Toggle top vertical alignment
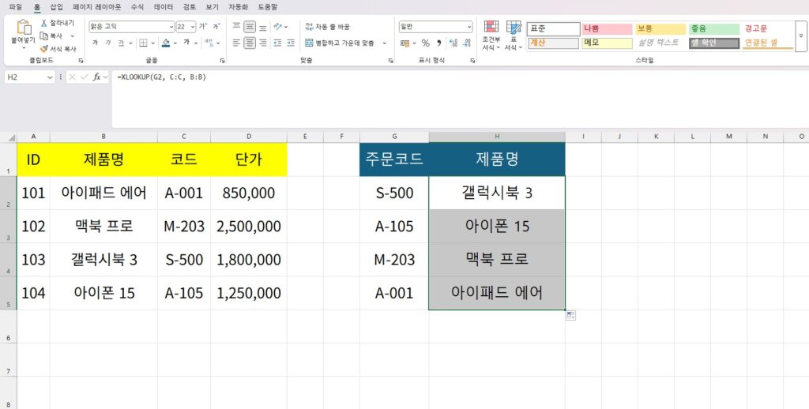Viewport: 809px width, 409px height. 236,26
